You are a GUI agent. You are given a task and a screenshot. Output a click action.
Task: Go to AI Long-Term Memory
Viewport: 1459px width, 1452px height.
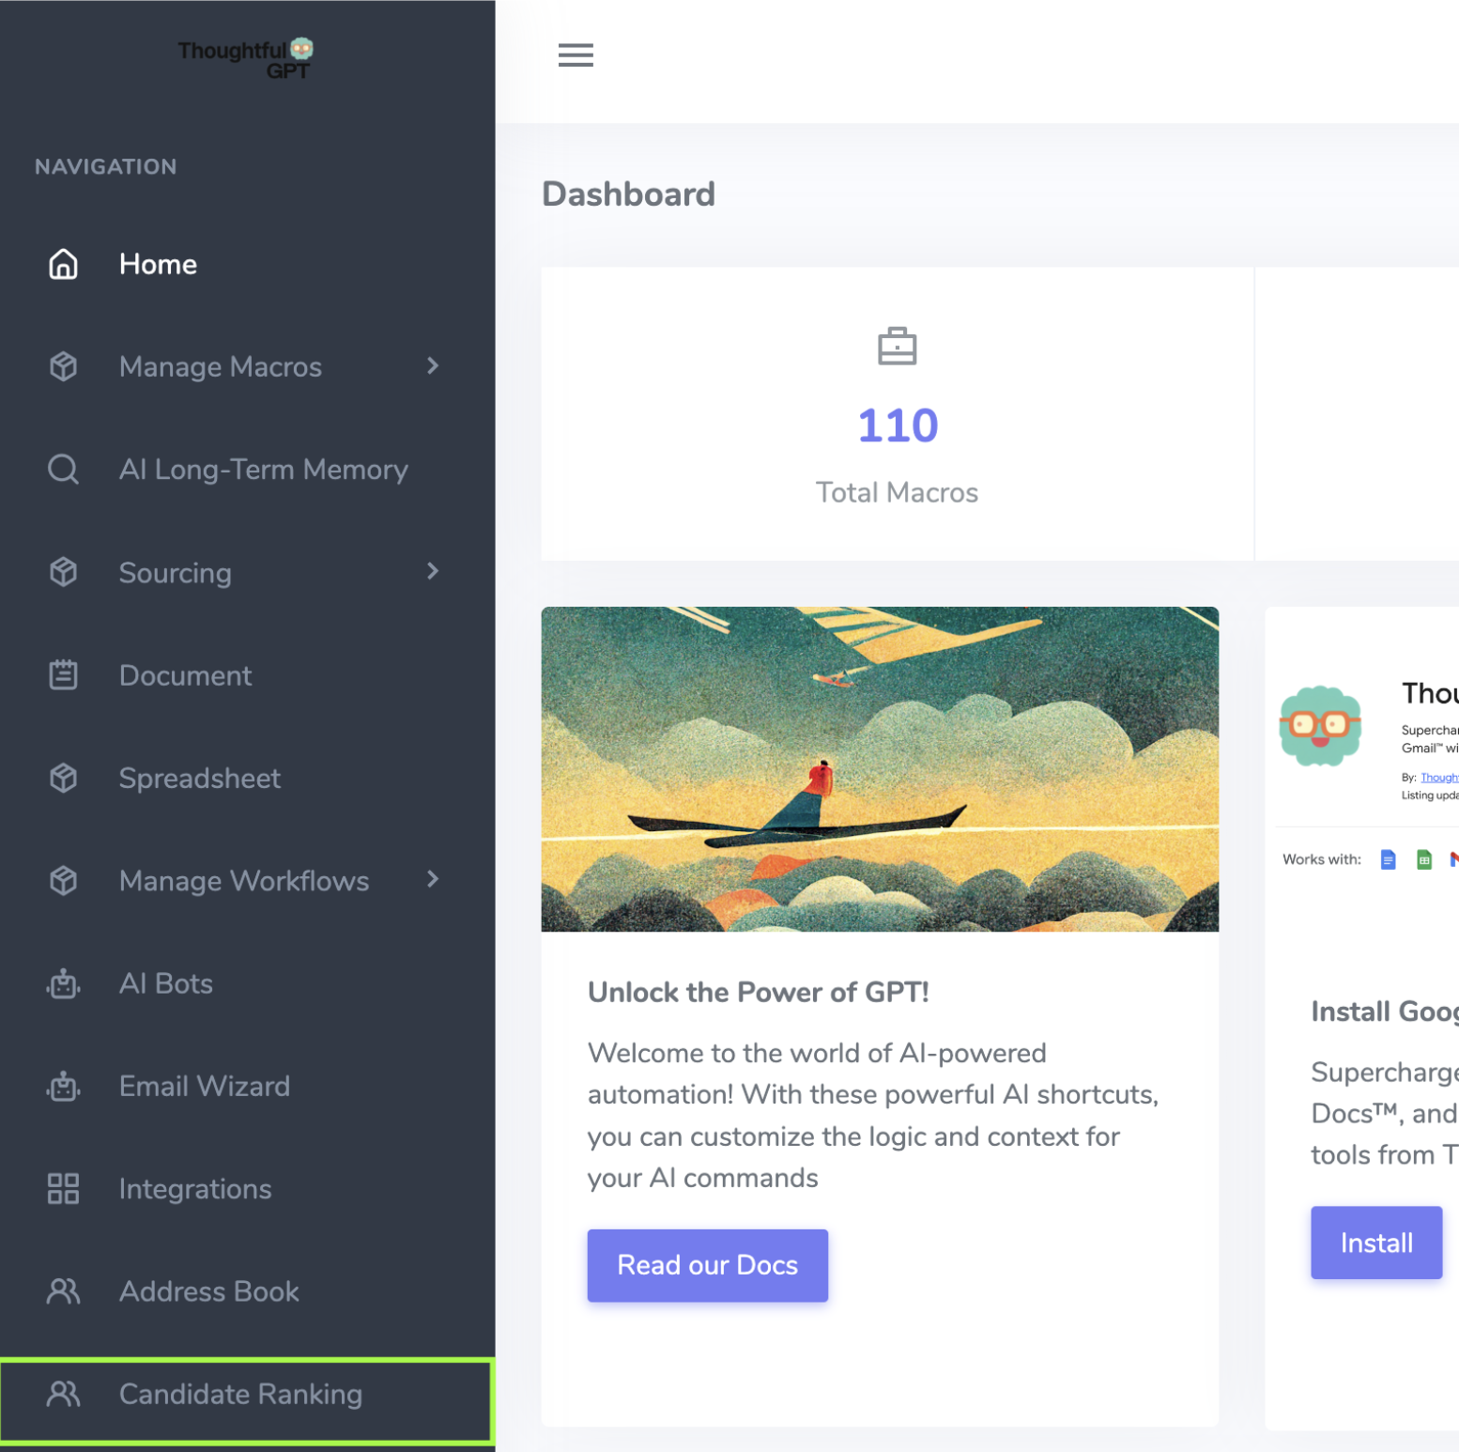tap(248, 469)
